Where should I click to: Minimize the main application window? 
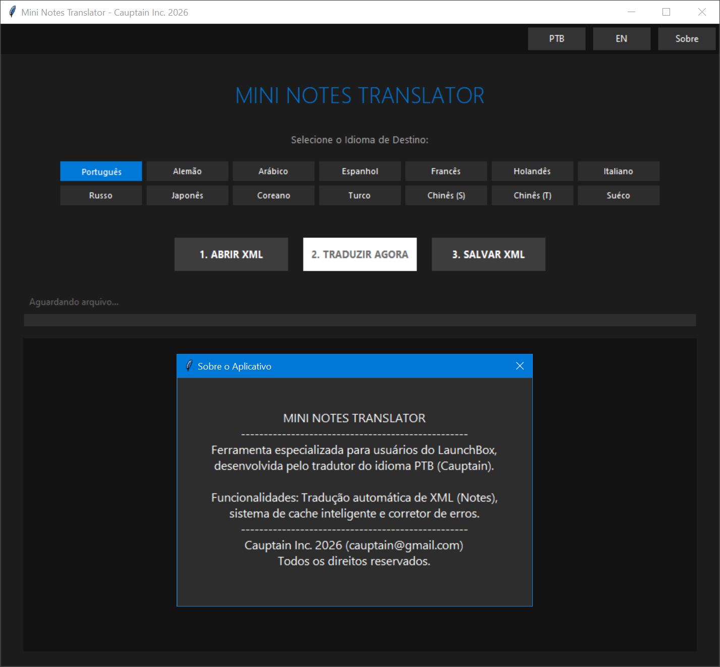pyautogui.click(x=631, y=12)
